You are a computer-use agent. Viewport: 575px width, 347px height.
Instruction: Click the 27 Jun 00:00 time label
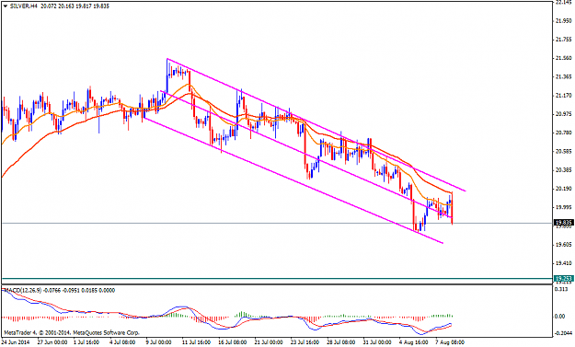pyautogui.click(x=53, y=342)
